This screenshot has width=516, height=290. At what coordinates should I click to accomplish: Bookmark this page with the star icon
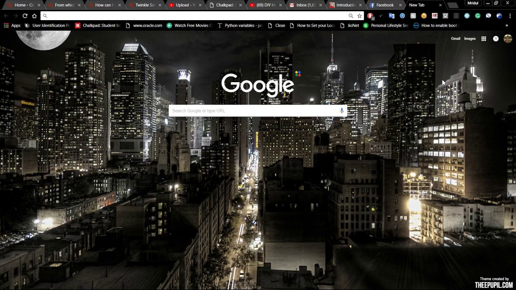coord(360,16)
